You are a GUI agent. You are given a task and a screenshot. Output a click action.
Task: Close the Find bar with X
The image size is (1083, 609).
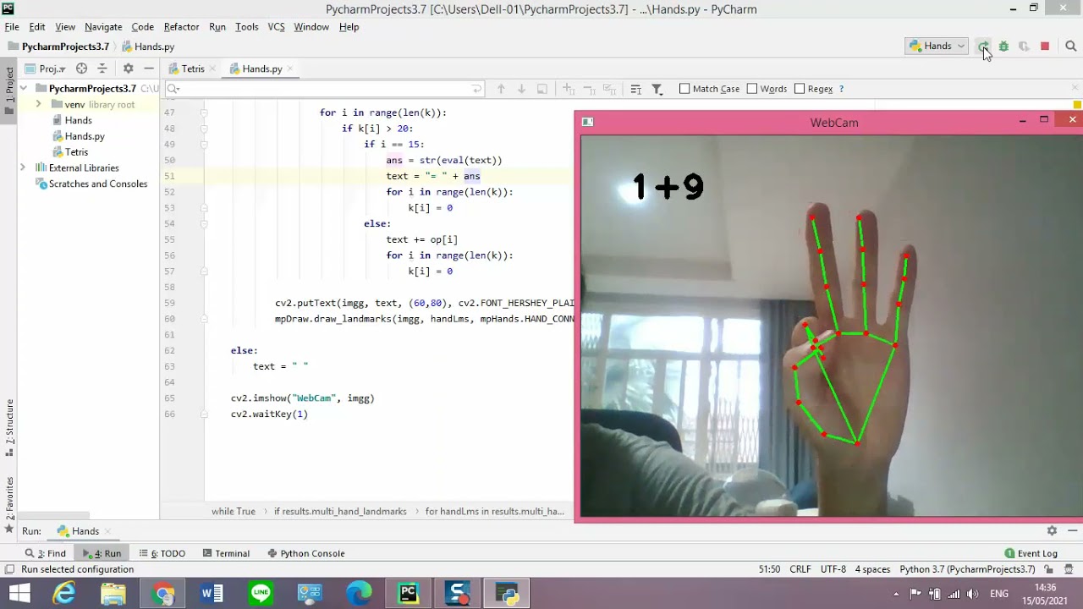1075,88
